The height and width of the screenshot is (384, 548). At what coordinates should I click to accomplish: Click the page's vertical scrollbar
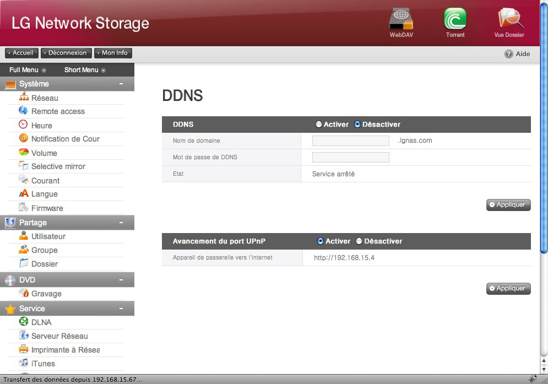544,165
